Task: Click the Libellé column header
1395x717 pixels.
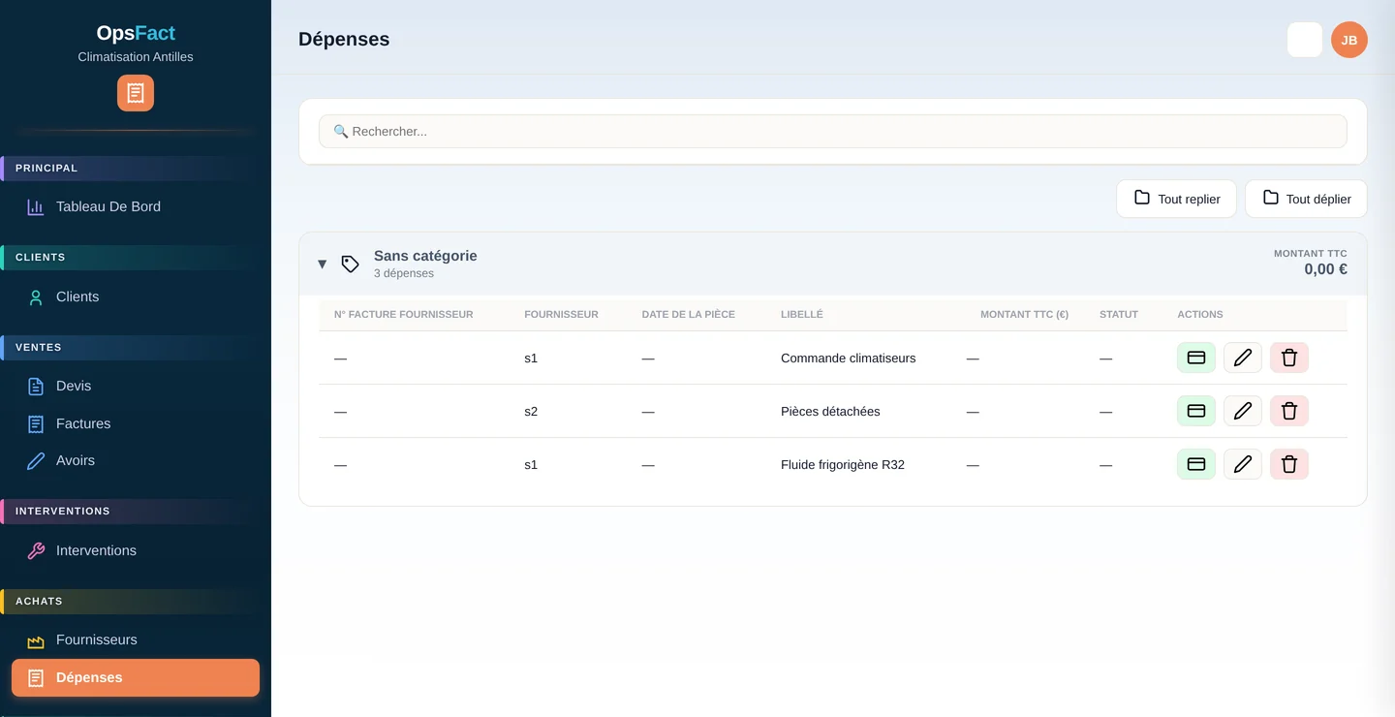Action: pyautogui.click(x=801, y=314)
